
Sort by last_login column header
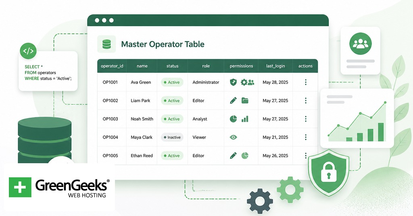275,66
